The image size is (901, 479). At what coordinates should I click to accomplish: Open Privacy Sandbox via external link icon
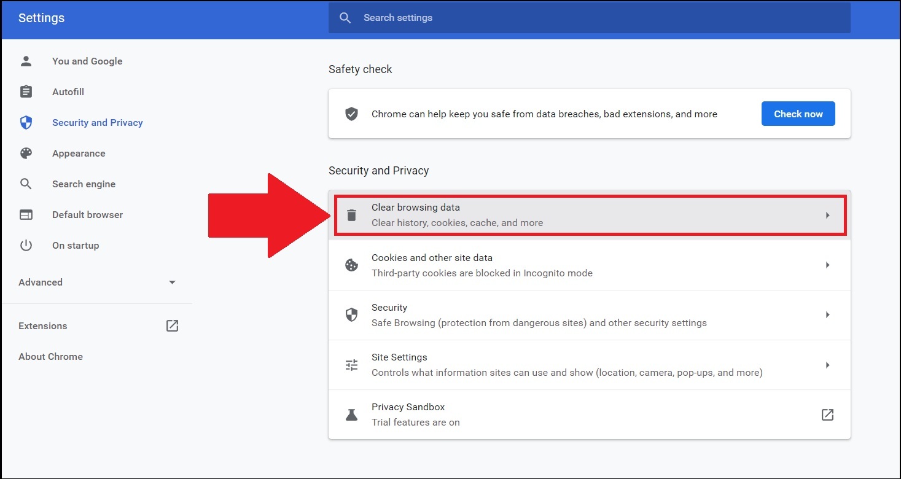(827, 415)
